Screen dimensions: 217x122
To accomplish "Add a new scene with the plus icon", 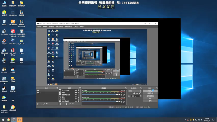I will coord(38,104).
